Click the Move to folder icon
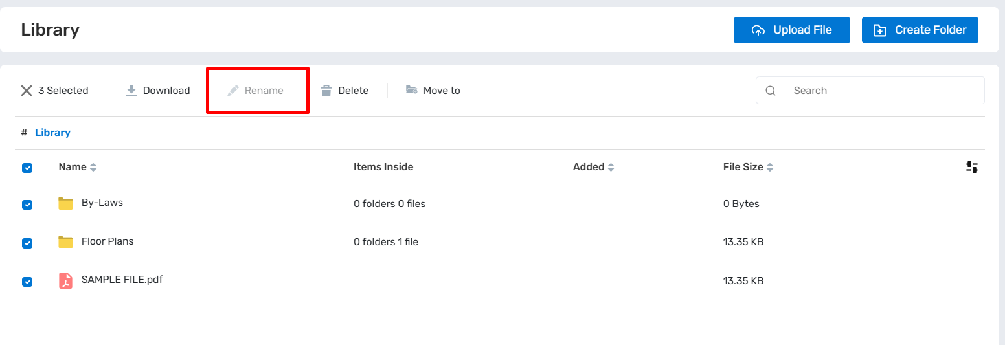The width and height of the screenshot is (1005, 345). (x=411, y=90)
